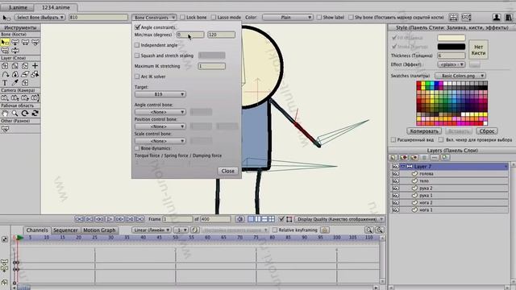Screen dimensions: 516x290
Task: Click the Нет Кисти brush button
Action: pos(478,50)
